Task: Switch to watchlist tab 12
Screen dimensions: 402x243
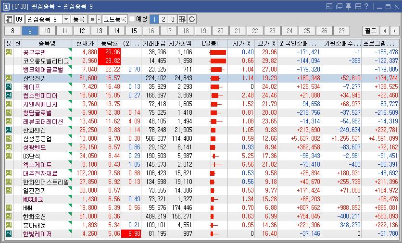Action: pyautogui.click(x=82, y=31)
